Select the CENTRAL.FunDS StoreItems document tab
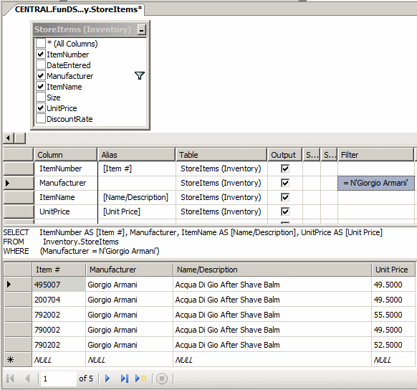Image resolution: width=417 pixels, height=390 pixels. coord(77,9)
